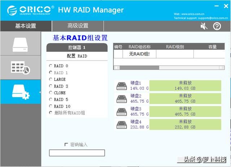
Task: Click the 硬盘2 label
Action: click(136, 96)
